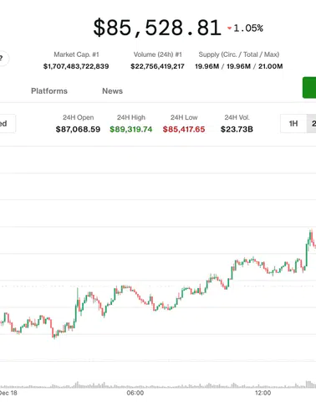The image size is (316, 402).
Task: Open the News tab
Action: pos(112,91)
